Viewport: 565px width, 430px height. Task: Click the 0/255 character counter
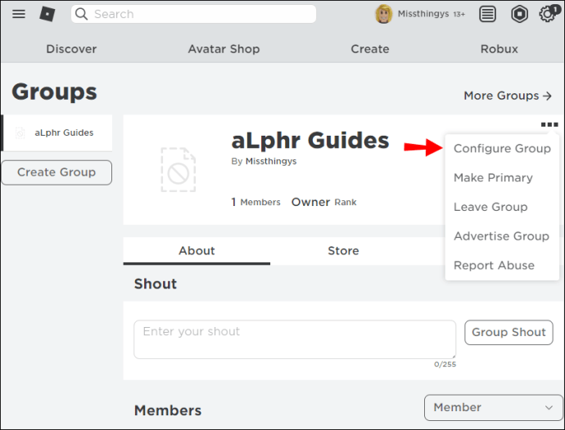[445, 365]
